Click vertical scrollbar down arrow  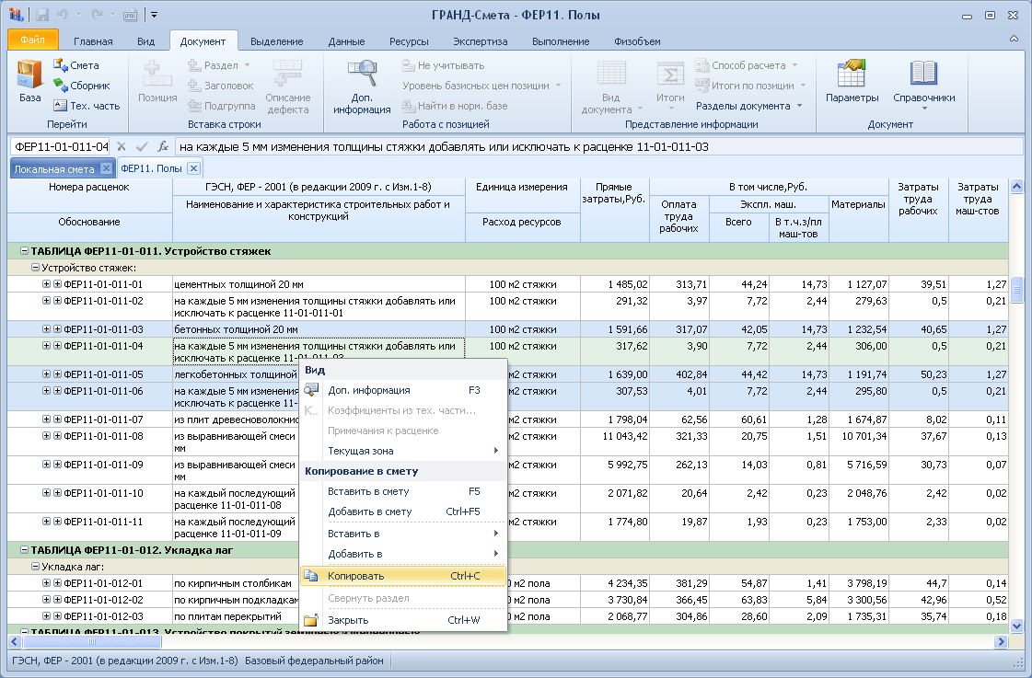[1016, 626]
